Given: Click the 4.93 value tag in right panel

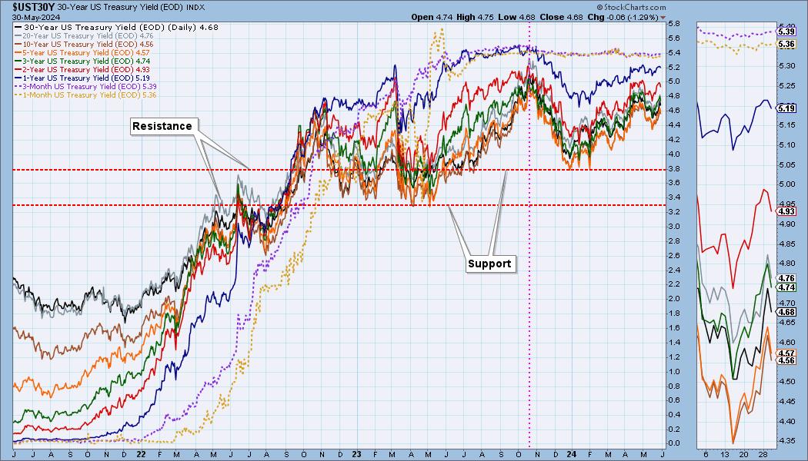Looking at the screenshot, I should pos(786,211).
